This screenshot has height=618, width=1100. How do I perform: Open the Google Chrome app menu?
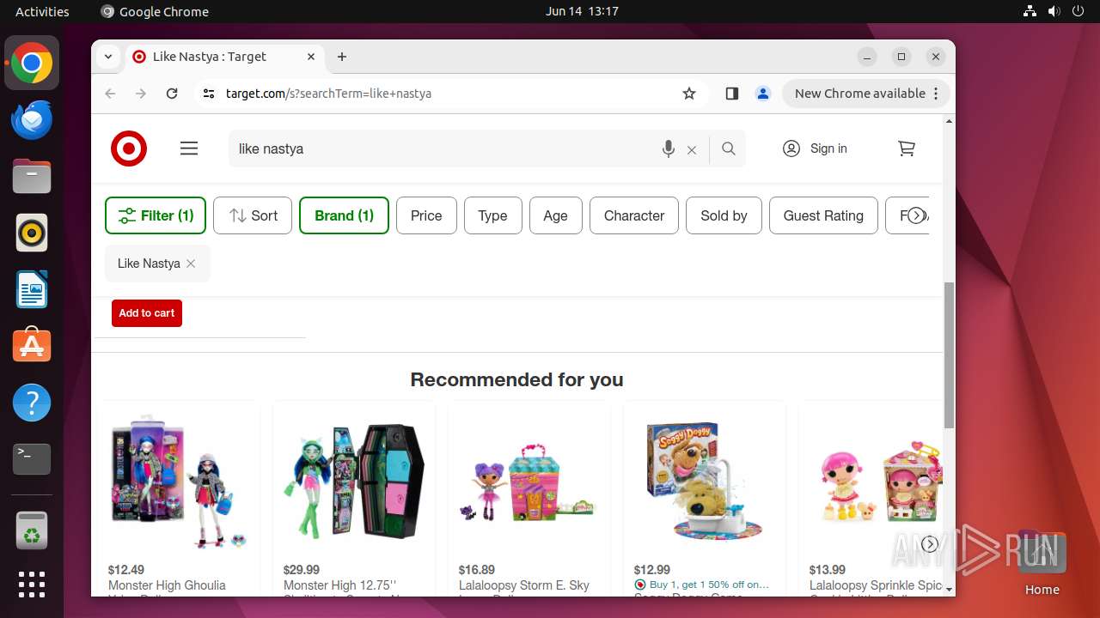[x=155, y=11]
